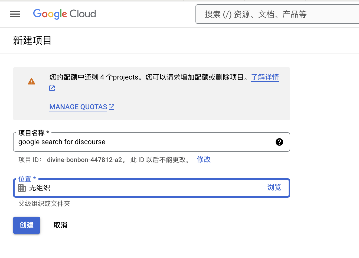Viewport: 359px width, 258px height.
Task: Click 浏览 to browse parent organizations
Action: point(274,187)
